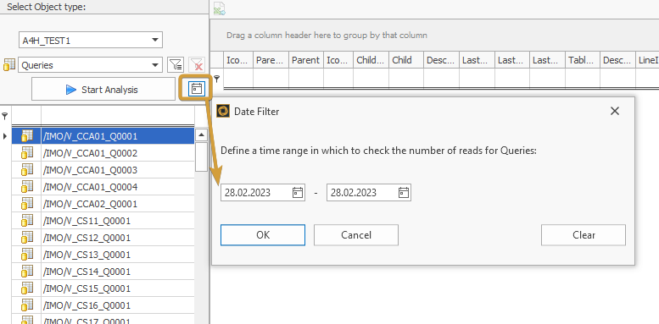Click the Clear button in Date Filter
Image resolution: width=659 pixels, height=324 pixels.
(x=584, y=234)
